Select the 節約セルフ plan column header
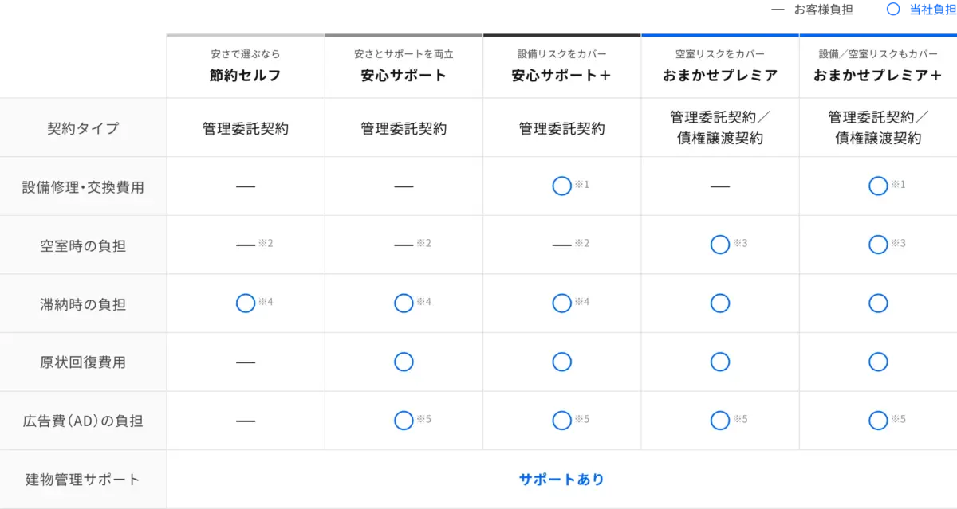Image resolution: width=957 pixels, height=509 pixels. [x=246, y=76]
